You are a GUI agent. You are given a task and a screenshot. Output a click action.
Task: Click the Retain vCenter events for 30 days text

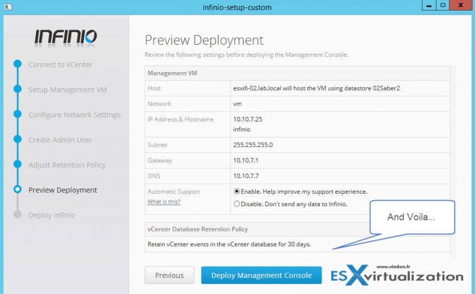pyautogui.click(x=229, y=244)
